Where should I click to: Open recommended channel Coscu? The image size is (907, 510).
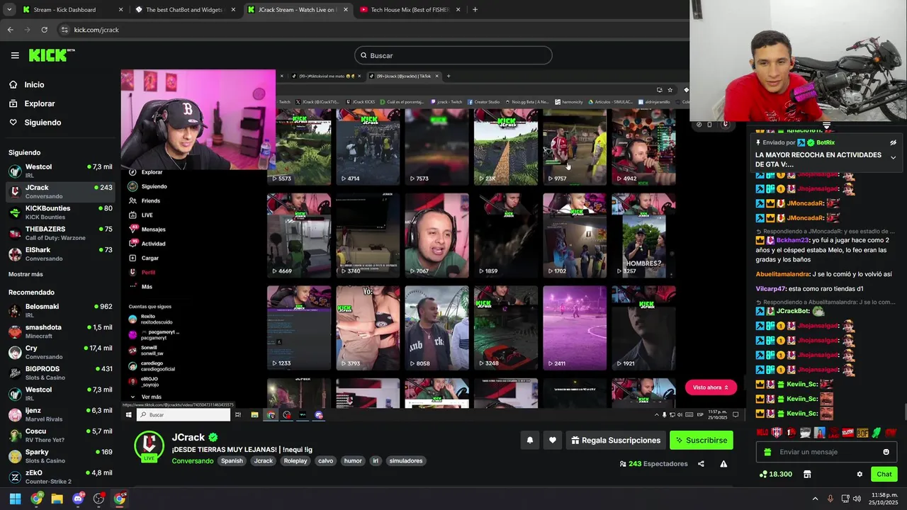click(60, 435)
